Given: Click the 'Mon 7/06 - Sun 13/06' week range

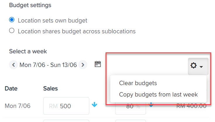Looking at the screenshot, I should pyautogui.click(x=48, y=65).
